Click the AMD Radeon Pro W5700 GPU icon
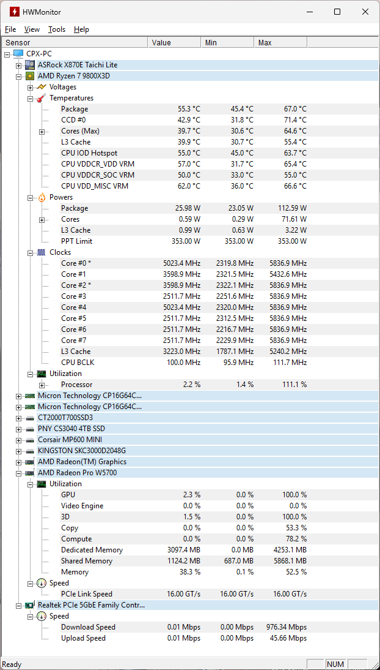Image resolution: width=380 pixels, height=670 pixels. 31,473
